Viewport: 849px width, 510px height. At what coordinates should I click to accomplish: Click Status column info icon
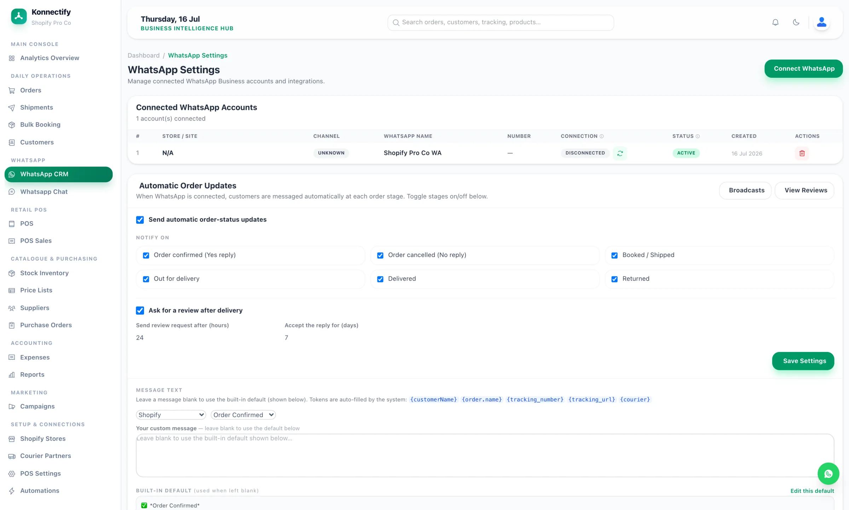698,136
